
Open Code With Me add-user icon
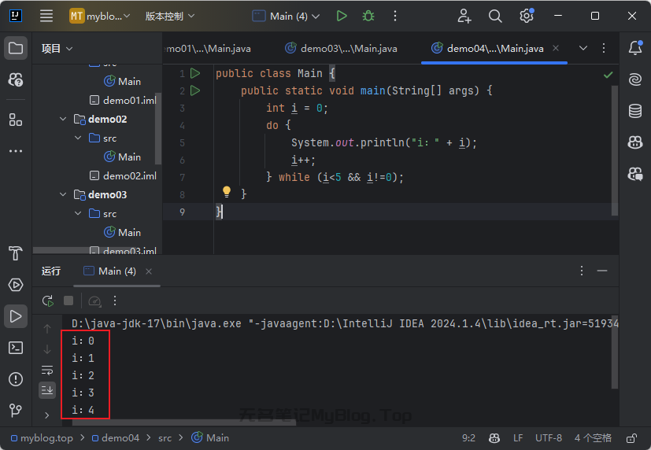[x=464, y=17]
